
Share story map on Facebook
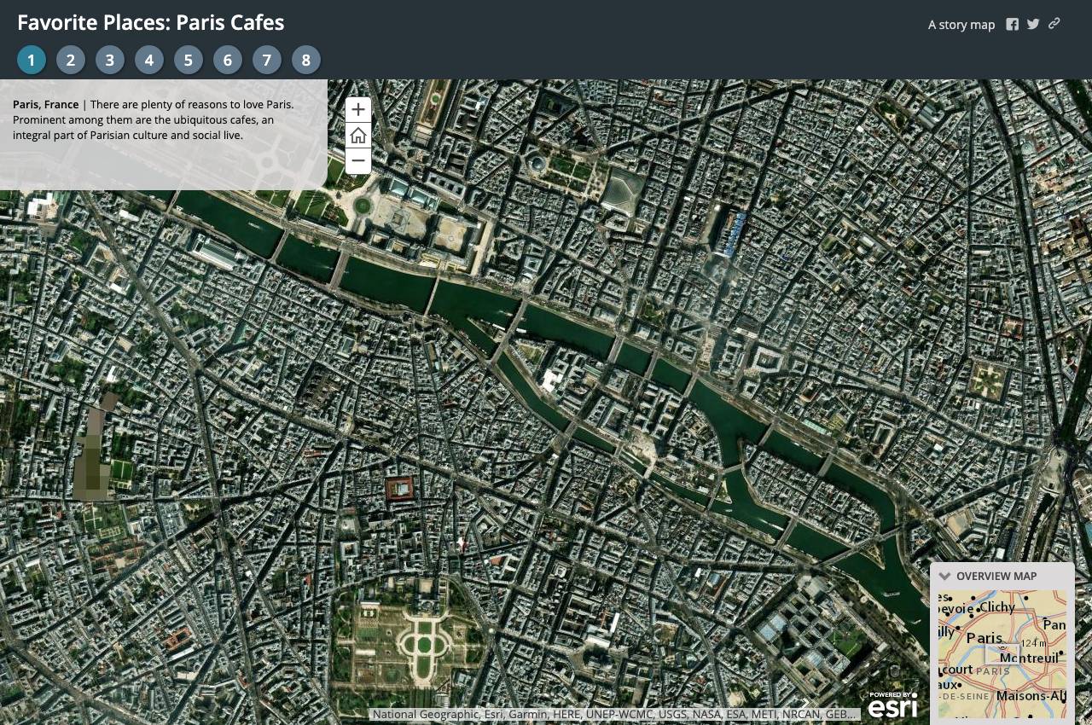1012,24
